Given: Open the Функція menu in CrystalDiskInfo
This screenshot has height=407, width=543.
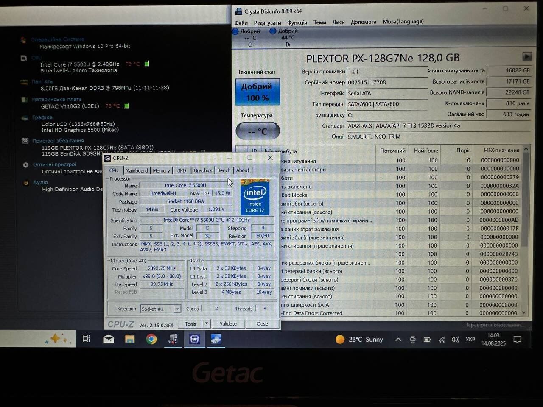Looking at the screenshot, I should click(x=297, y=22).
